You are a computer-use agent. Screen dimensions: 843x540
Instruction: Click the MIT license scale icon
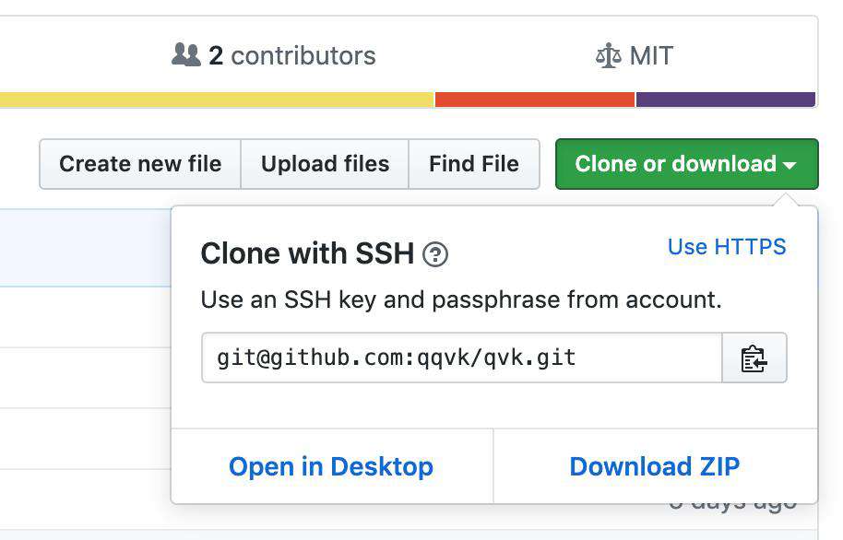click(609, 55)
